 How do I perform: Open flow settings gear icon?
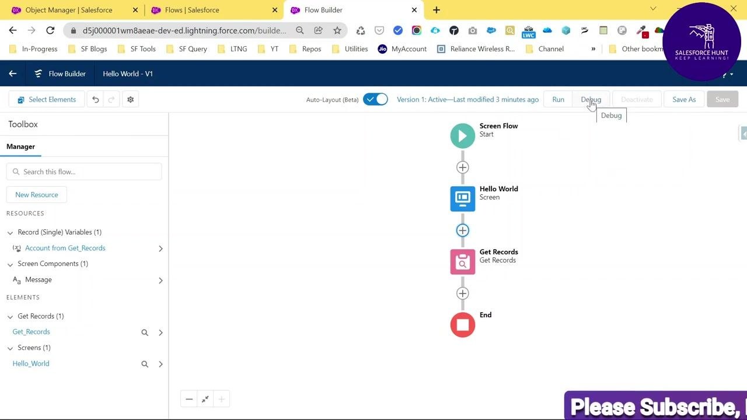pos(131,100)
